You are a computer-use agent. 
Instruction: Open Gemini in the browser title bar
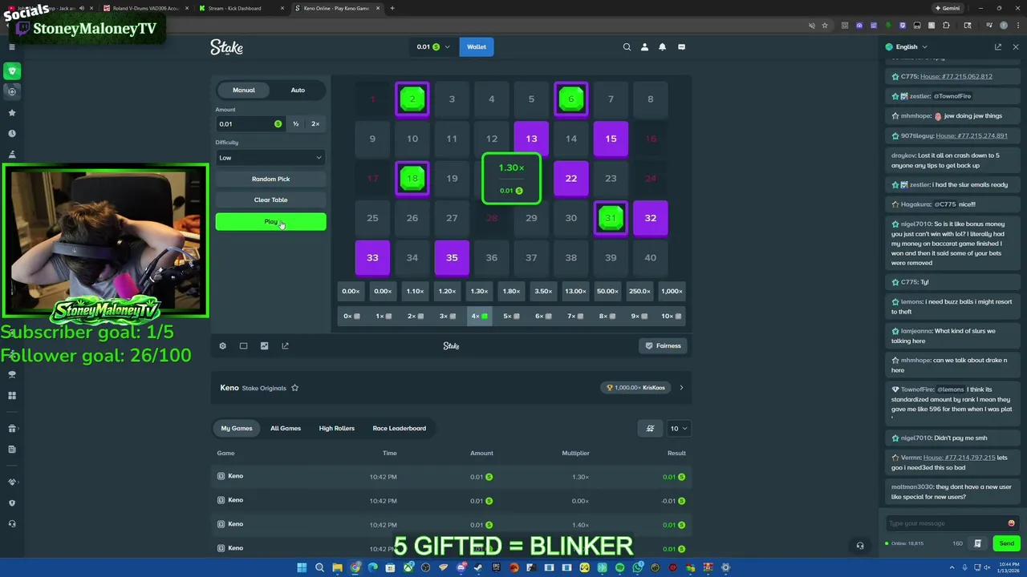pyautogui.click(x=948, y=8)
